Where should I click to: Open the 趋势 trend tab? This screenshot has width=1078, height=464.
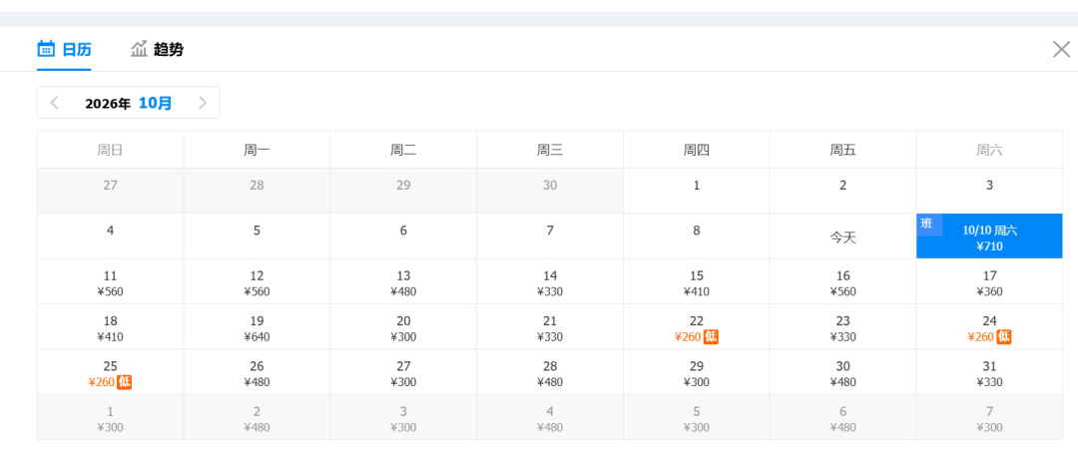157,49
